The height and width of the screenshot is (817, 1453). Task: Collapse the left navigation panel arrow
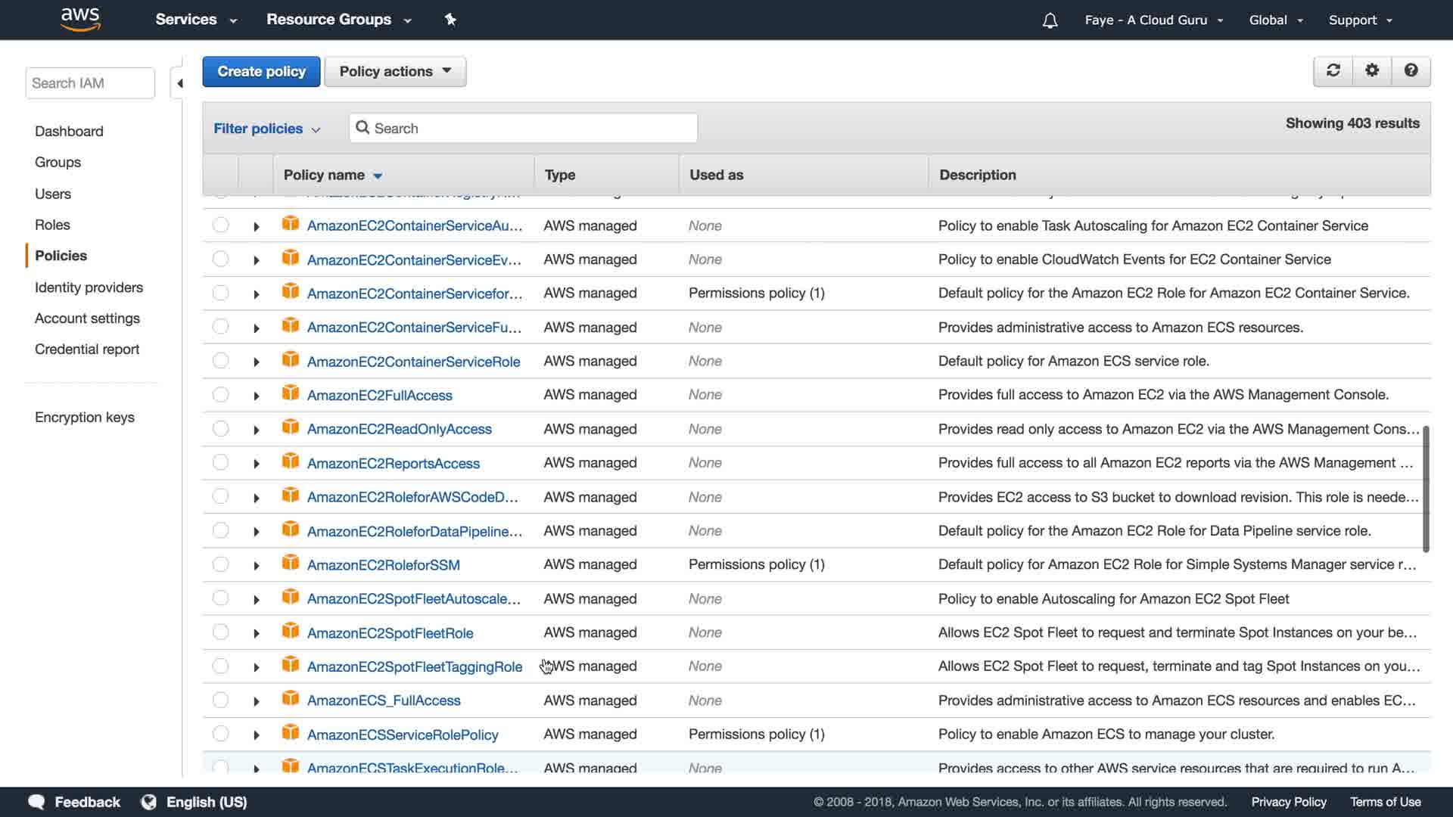point(180,83)
